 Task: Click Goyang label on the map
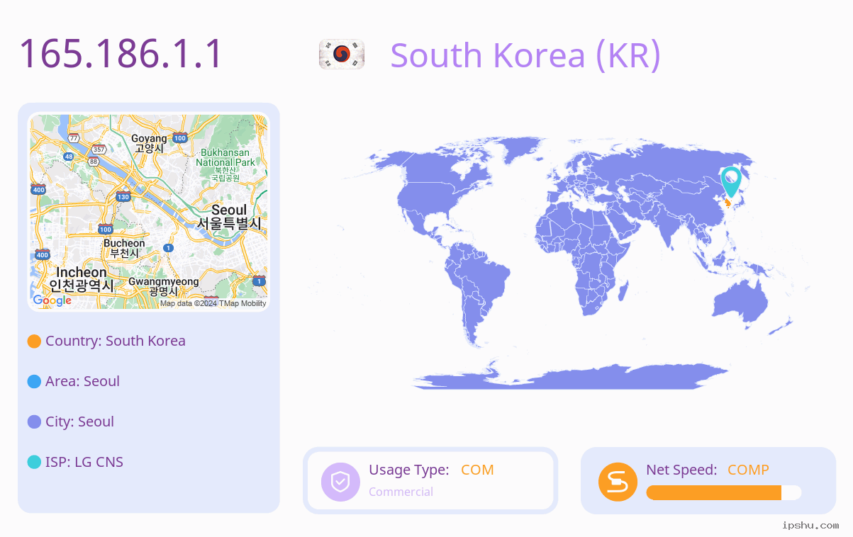click(150, 142)
